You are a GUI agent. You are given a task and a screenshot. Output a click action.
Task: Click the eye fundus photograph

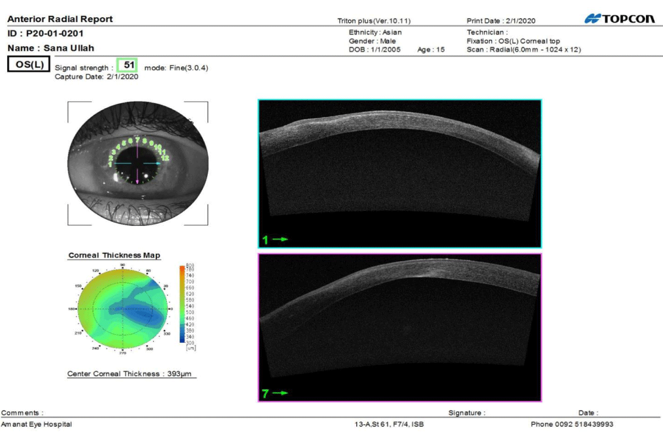[x=138, y=163]
